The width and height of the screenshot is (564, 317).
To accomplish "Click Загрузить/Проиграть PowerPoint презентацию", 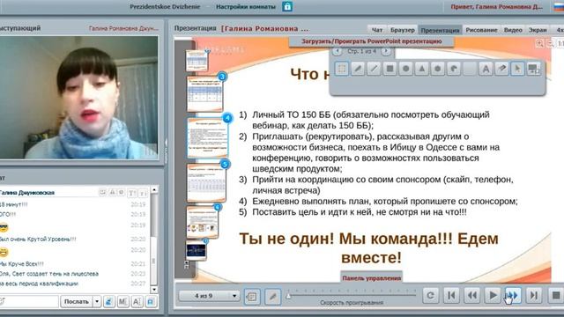I will click(372, 41).
